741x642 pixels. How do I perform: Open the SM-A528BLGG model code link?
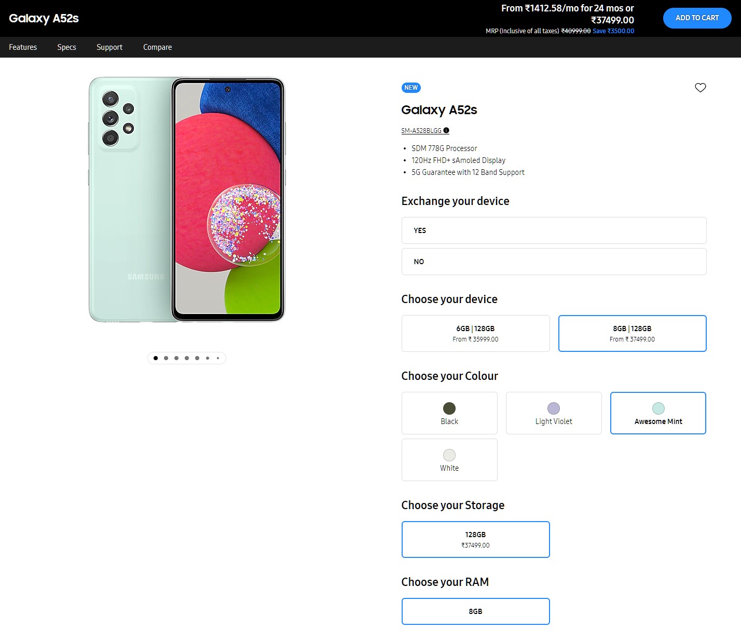coord(421,131)
